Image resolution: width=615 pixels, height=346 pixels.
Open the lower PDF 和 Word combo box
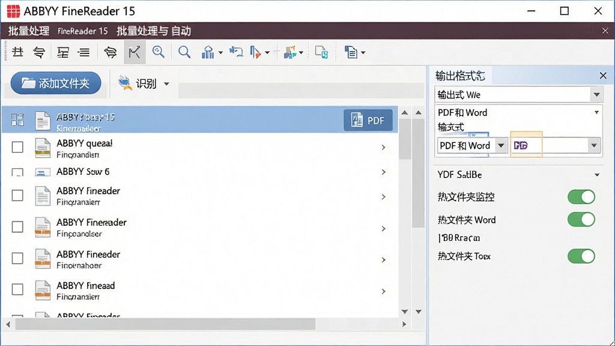(472, 145)
